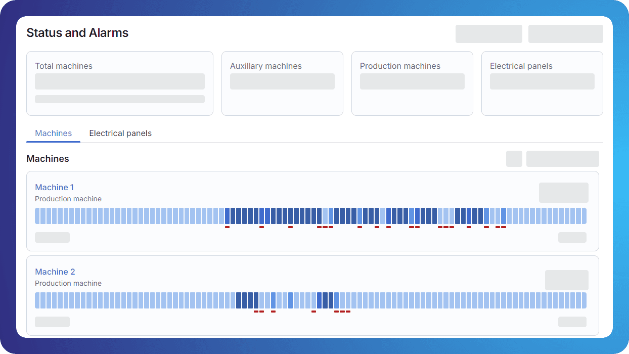Select first dark blue segment in Machine 1 timeline
Viewport: 629px width, 354px height.
tap(227, 216)
